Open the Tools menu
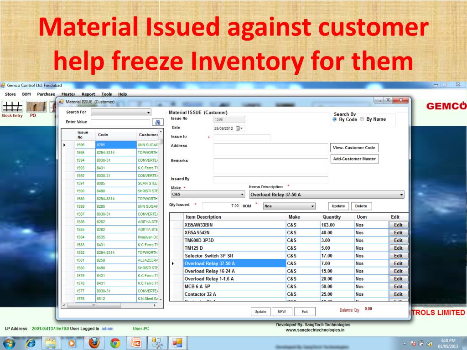 [x=106, y=94]
